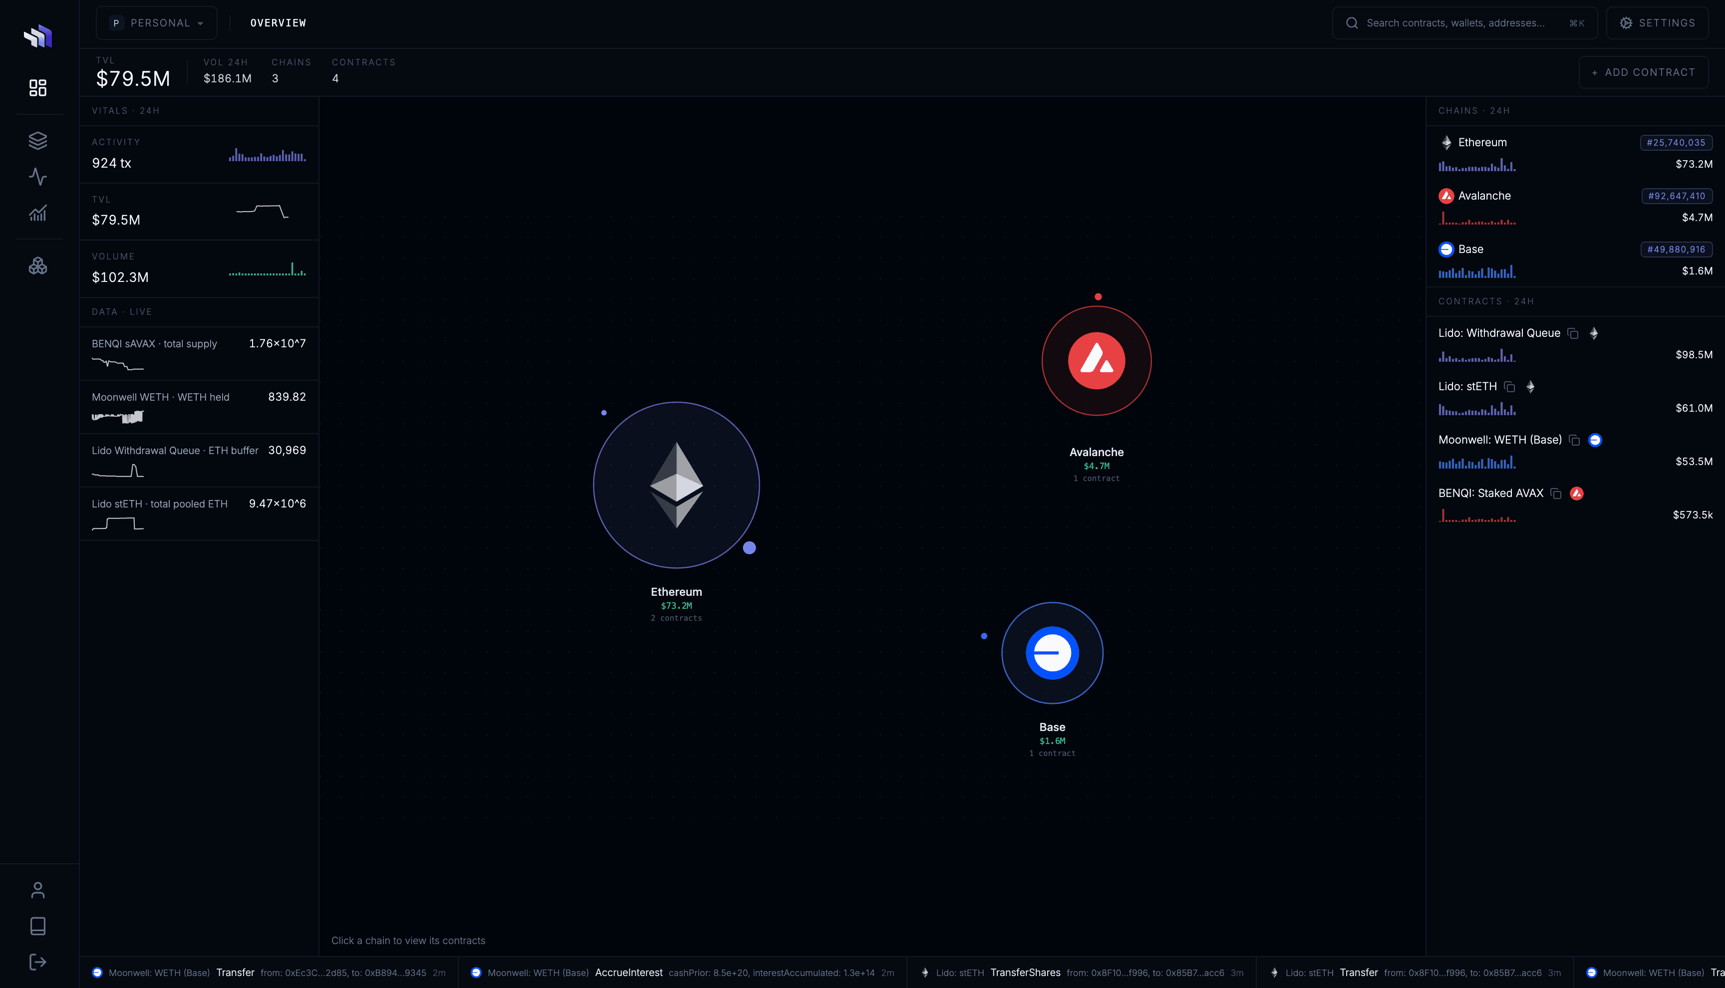The height and width of the screenshot is (988, 1725).
Task: Click the Ethereum chain name in Chains panel
Action: pyautogui.click(x=1482, y=143)
